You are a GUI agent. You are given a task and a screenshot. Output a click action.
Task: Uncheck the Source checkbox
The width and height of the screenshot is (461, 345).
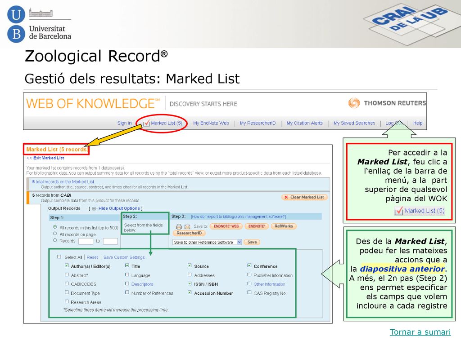tap(190, 265)
